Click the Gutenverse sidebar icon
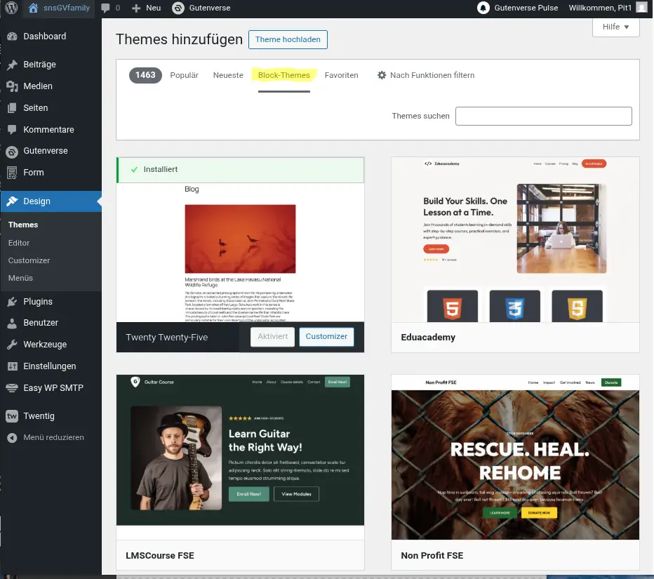The image size is (654, 579). (x=12, y=152)
